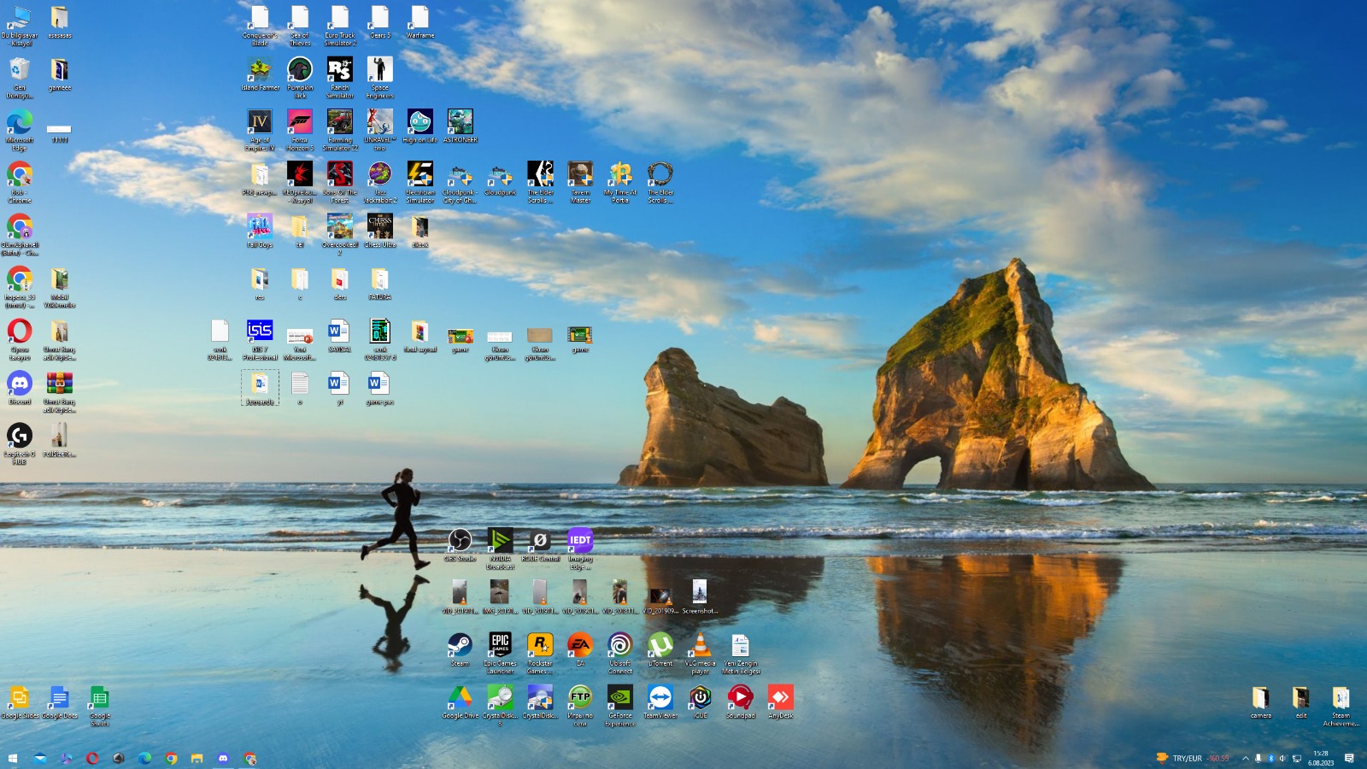Image resolution: width=1367 pixels, height=769 pixels.
Task: Select the Steam Achievements folder
Action: [x=1341, y=705]
